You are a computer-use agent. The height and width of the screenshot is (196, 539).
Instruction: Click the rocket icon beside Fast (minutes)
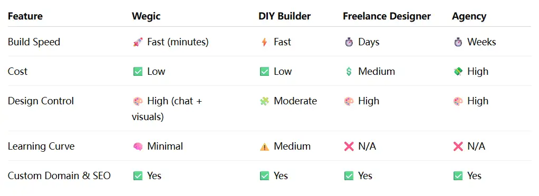[x=138, y=42]
